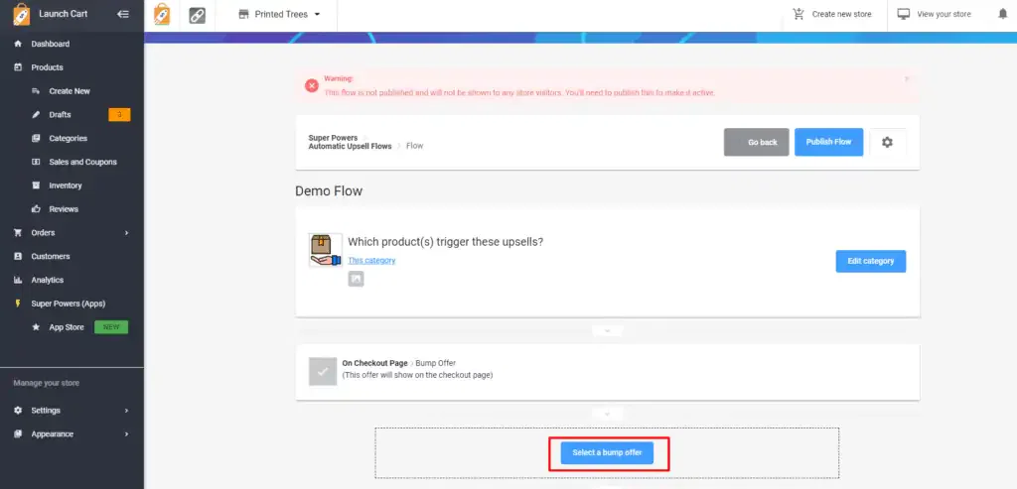Viewport: 1017px width, 489px height.
Task: Click the Inventory box icon
Action: pos(37,185)
